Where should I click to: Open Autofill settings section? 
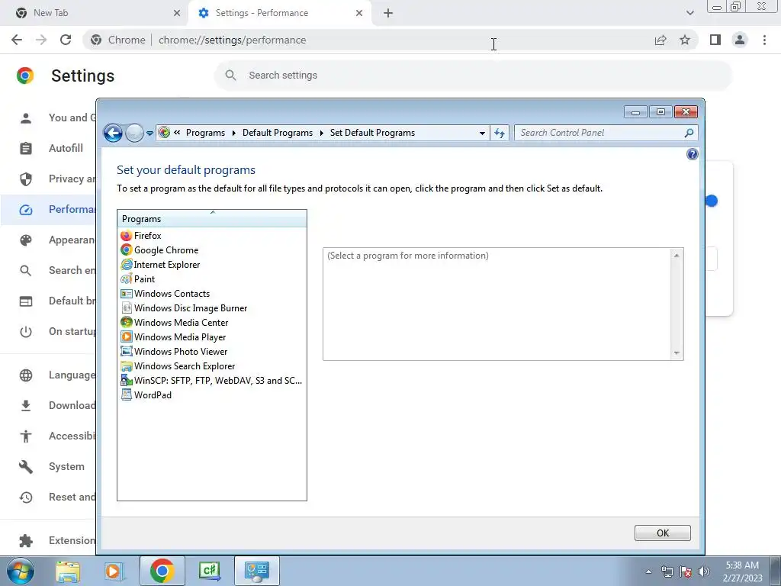[x=66, y=148]
